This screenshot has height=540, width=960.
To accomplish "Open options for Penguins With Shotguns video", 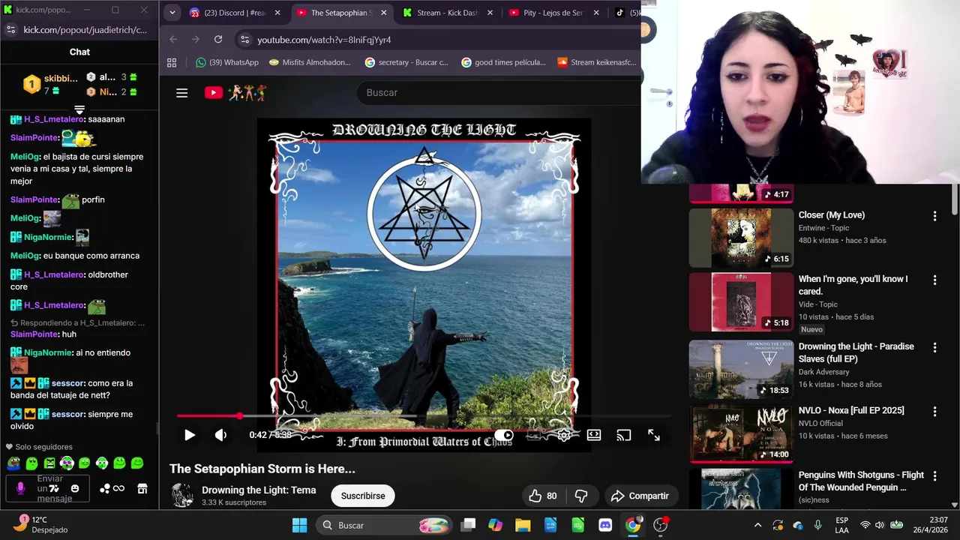I will coord(934,476).
